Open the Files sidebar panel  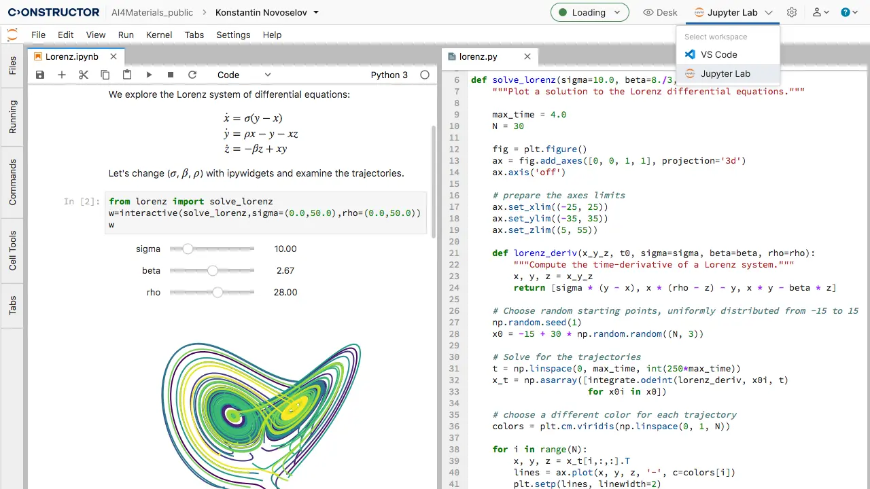[x=13, y=65]
